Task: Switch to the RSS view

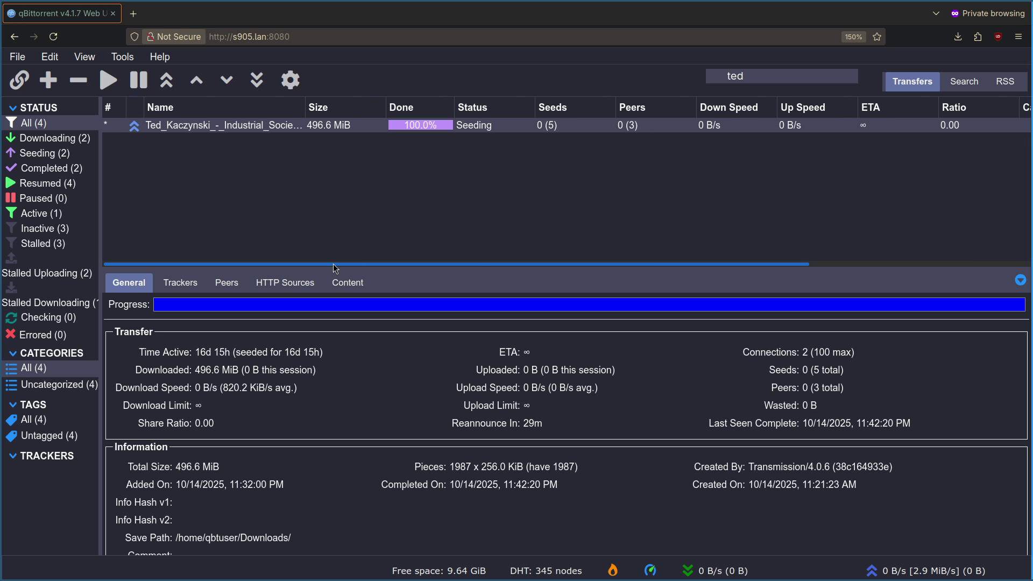Action: [x=1004, y=82]
